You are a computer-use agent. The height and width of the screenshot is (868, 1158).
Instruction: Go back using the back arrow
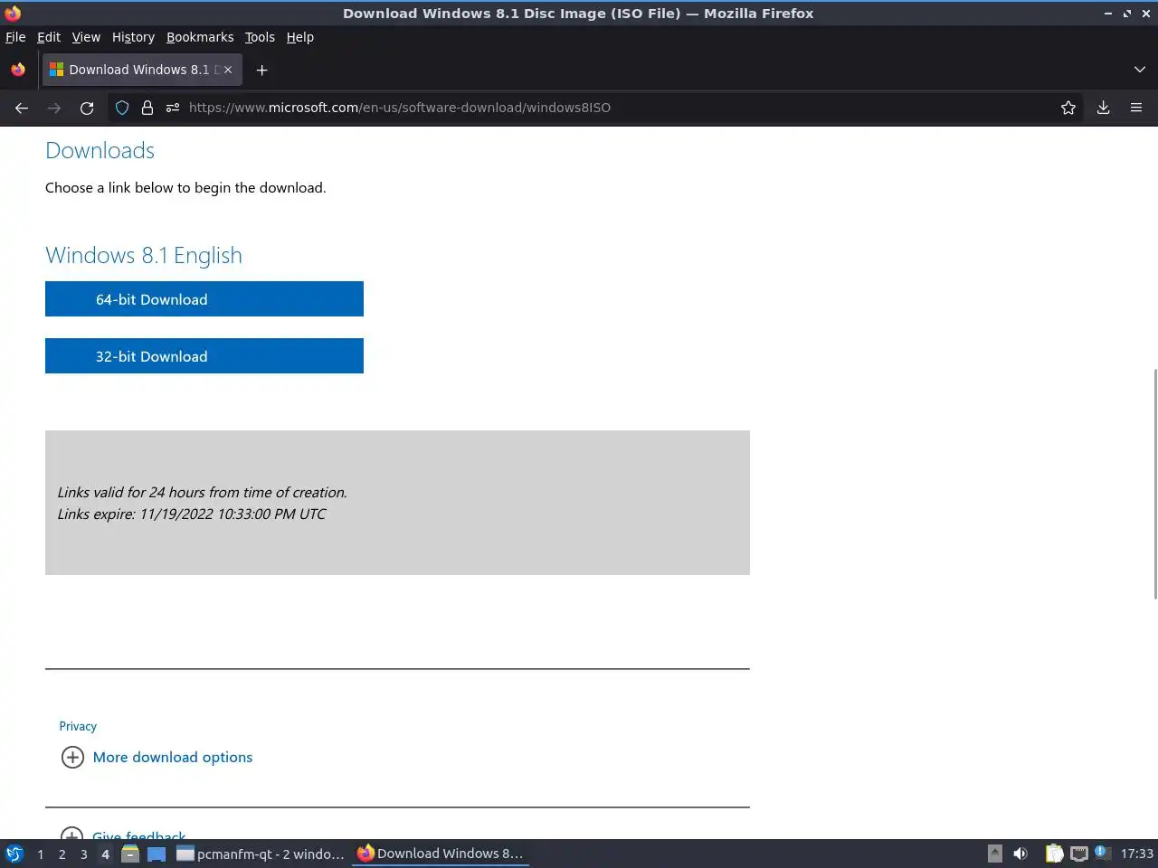click(x=22, y=108)
